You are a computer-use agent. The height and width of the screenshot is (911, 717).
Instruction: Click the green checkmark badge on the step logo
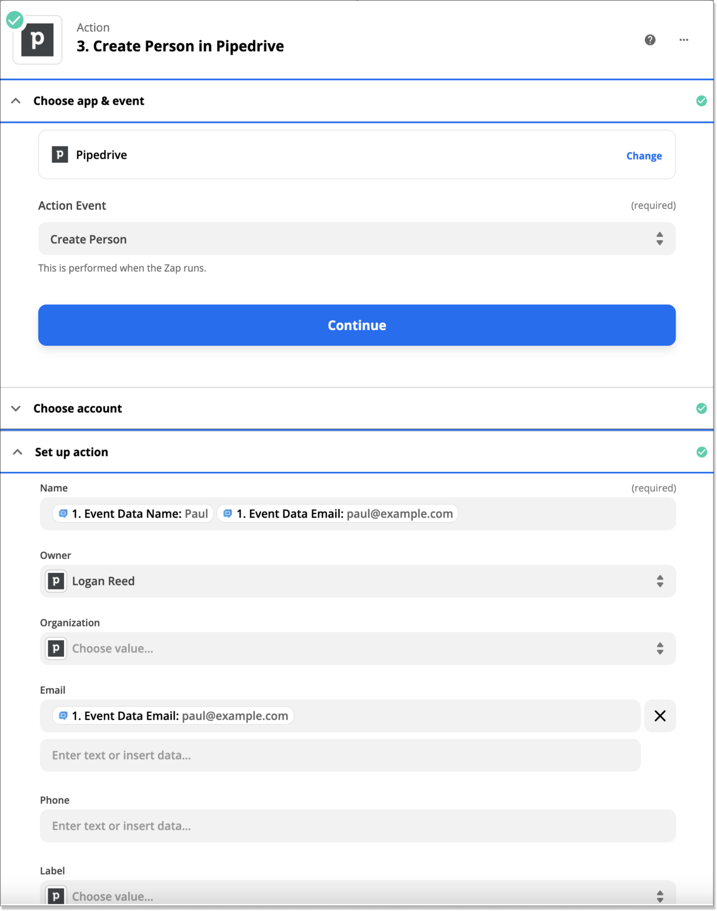pos(15,20)
